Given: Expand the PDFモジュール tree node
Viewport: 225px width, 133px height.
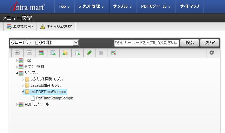Looking at the screenshot, I should [17, 104].
